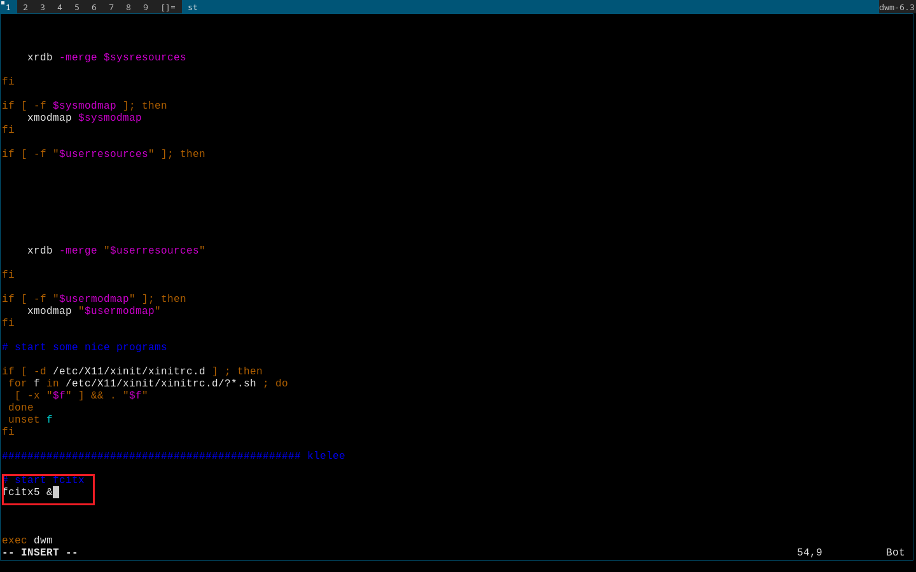Click the dwm-6.3 status text

897,7
